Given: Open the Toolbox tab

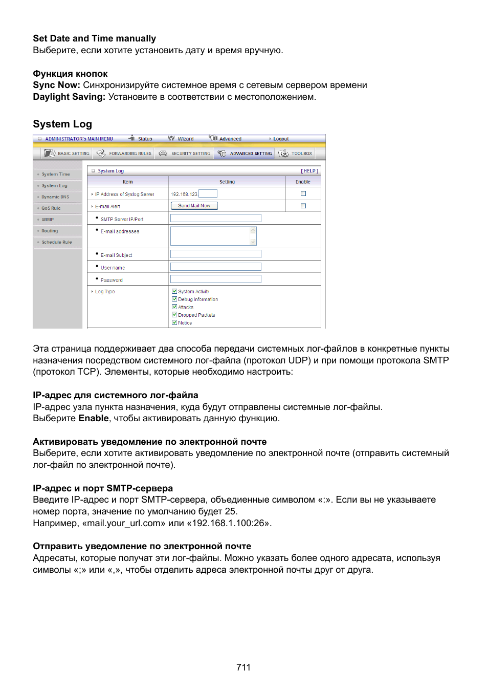Looking at the screenshot, I should pos(296,153).
